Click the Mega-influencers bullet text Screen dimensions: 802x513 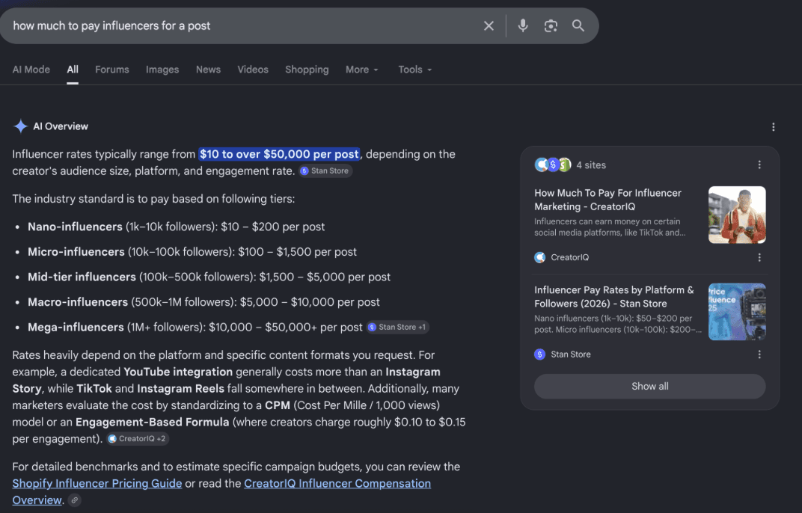[195, 327]
